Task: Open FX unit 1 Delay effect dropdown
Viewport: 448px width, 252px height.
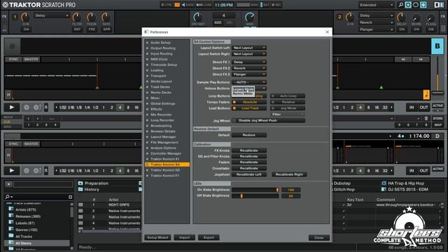Action: tap(52, 15)
